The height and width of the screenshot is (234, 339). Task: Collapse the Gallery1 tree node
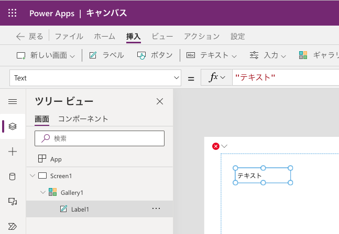click(x=43, y=192)
